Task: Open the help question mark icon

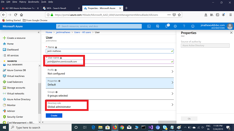Action: tap(184, 26)
